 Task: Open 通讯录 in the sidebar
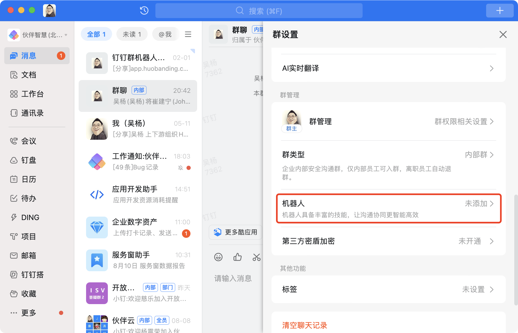(37, 113)
